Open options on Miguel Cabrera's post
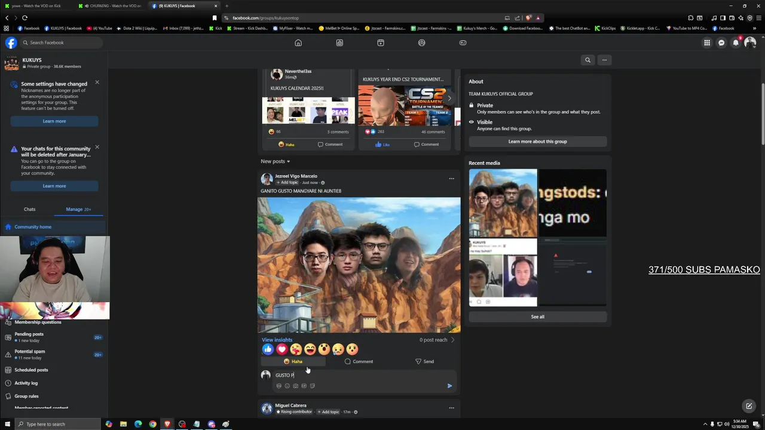This screenshot has height=430, width=765. [x=451, y=408]
